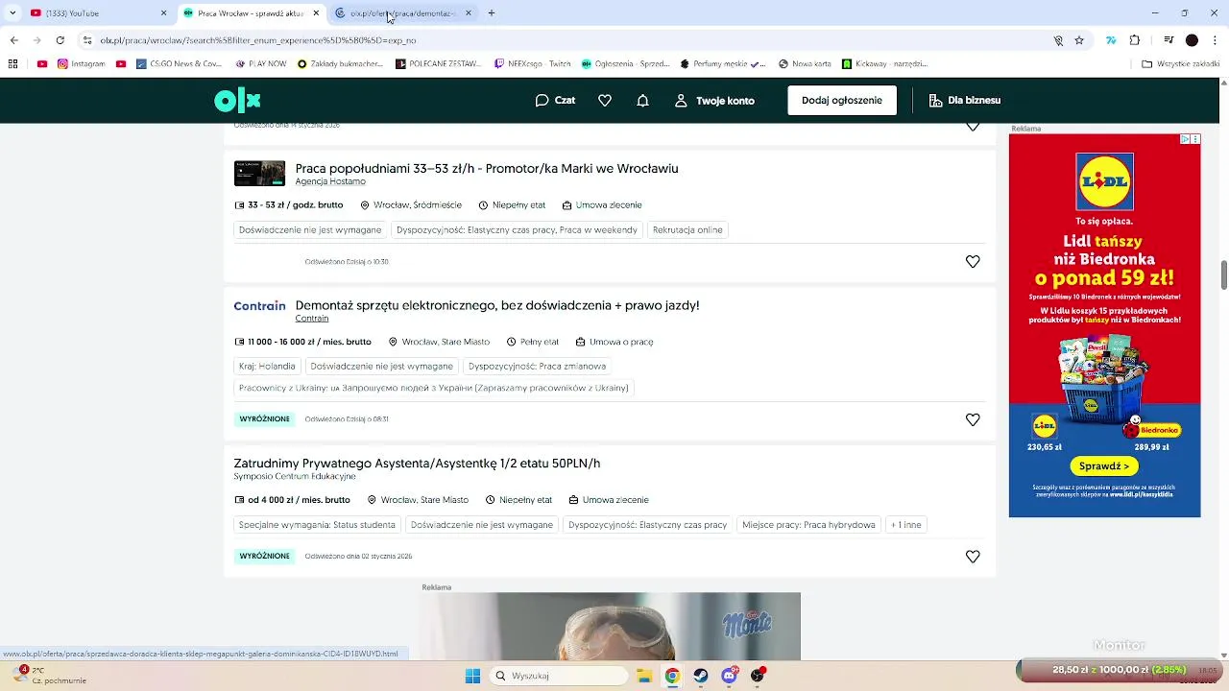Bookmark this page with star icon
The height and width of the screenshot is (691, 1229).
1079,40
